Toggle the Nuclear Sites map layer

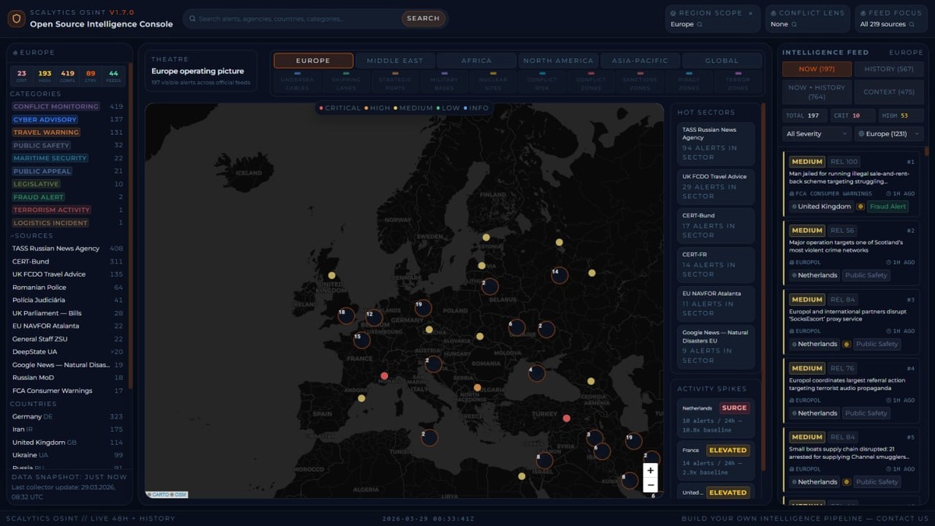tap(493, 82)
